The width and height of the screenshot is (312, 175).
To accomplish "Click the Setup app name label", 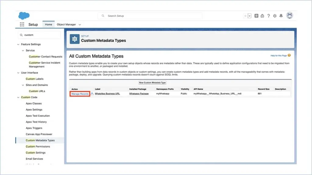I will (33, 24).
